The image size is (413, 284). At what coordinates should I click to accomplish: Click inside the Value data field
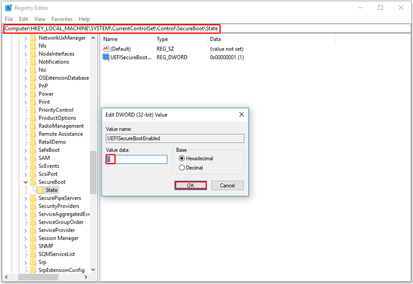136,159
